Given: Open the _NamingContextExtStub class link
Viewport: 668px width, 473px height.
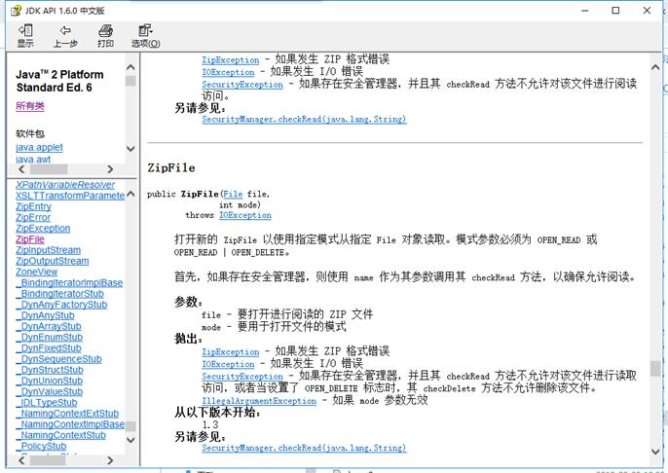Looking at the screenshot, I should (x=67, y=414).
